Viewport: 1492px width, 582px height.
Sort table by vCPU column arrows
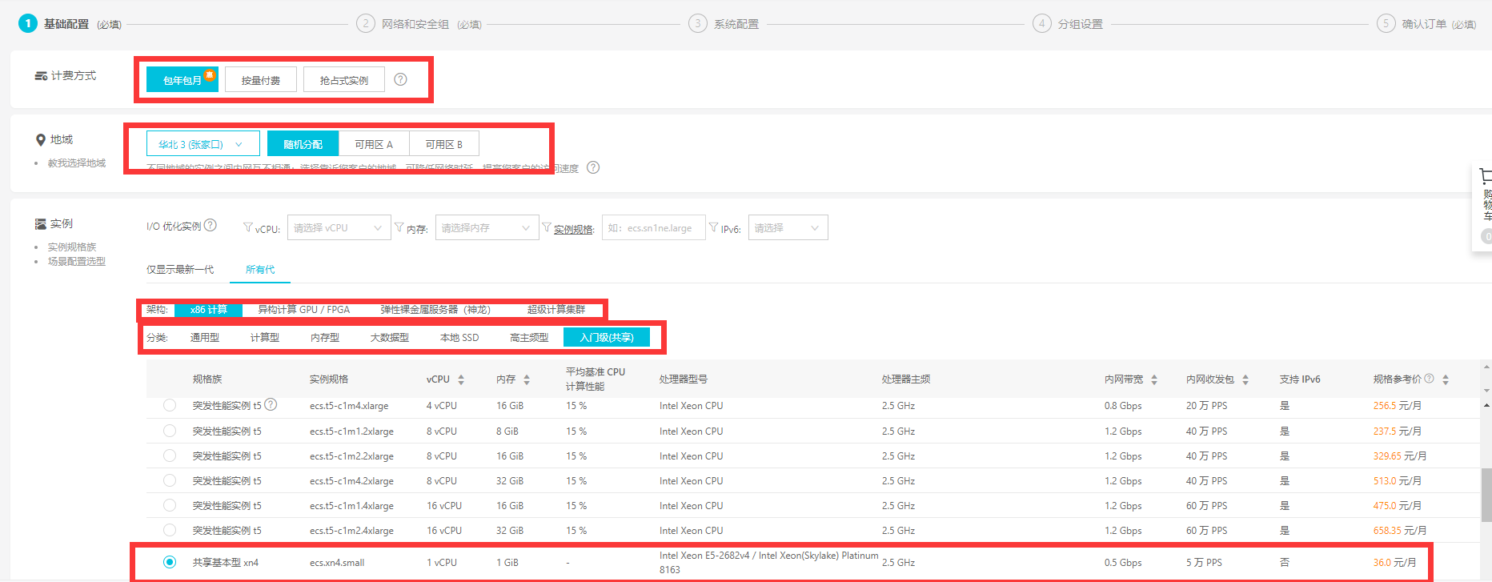[x=461, y=379]
